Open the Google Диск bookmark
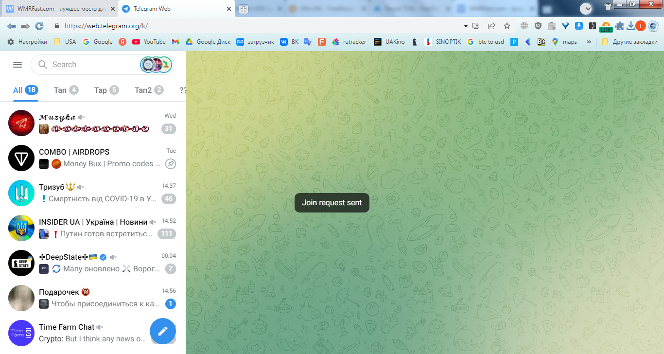Screen dimensions: 664x354 pyautogui.click(x=208, y=42)
